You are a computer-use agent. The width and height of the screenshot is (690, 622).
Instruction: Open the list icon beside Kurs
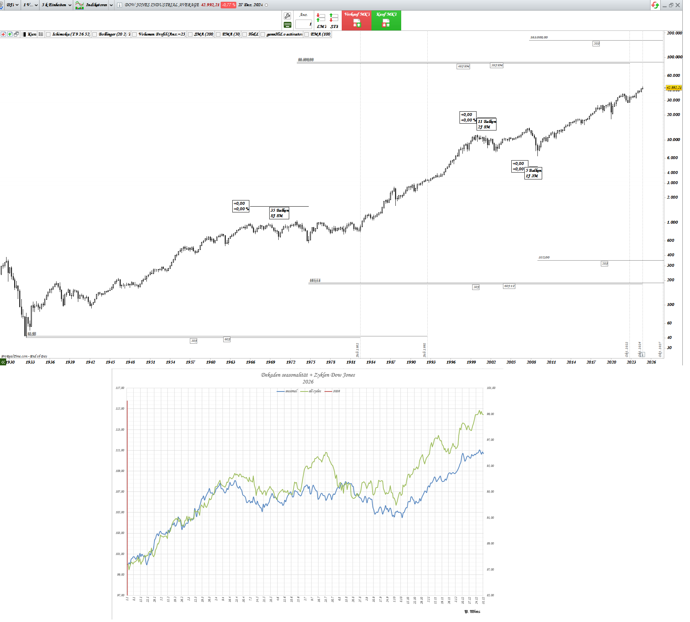(41, 34)
